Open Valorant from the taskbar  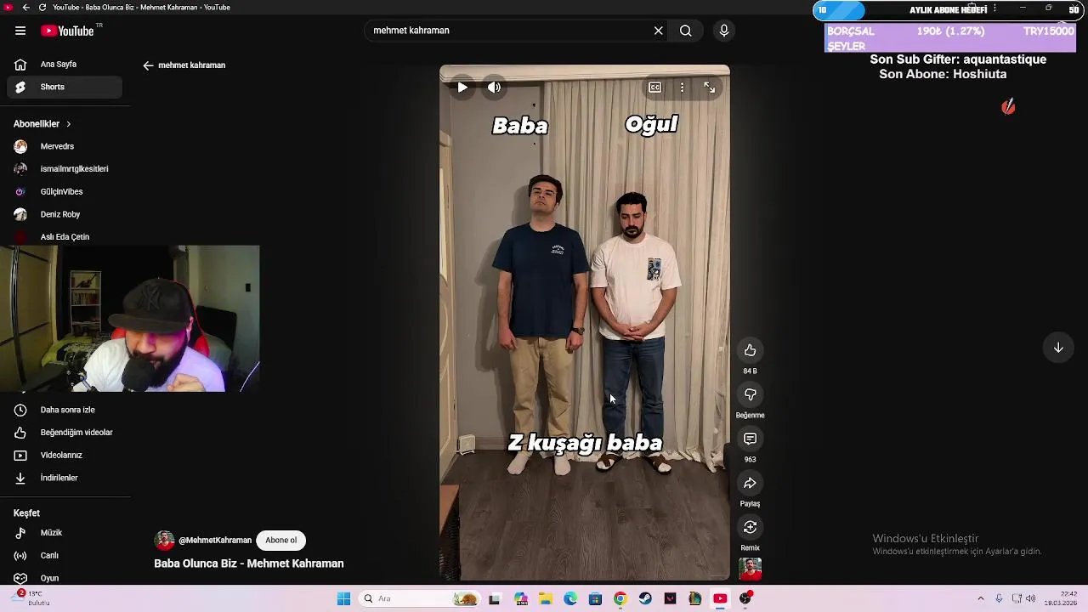670,598
